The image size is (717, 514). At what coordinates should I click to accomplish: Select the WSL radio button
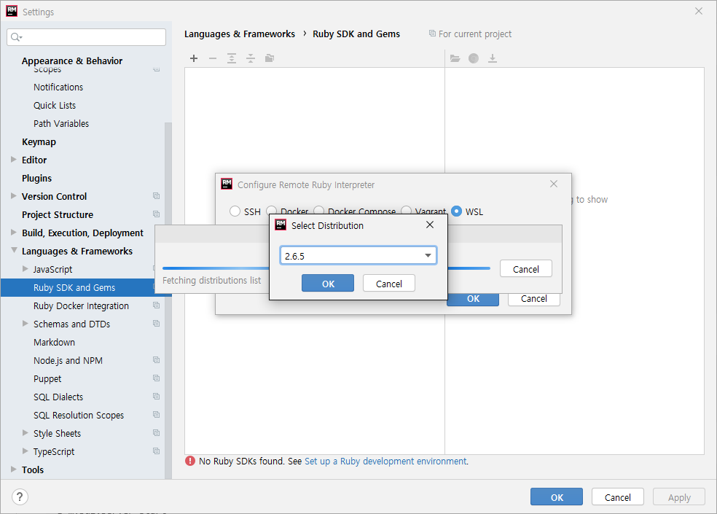pos(456,211)
